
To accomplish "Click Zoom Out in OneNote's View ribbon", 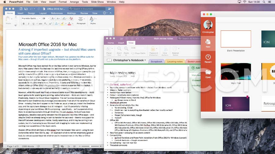I will [x=119, y=51].
